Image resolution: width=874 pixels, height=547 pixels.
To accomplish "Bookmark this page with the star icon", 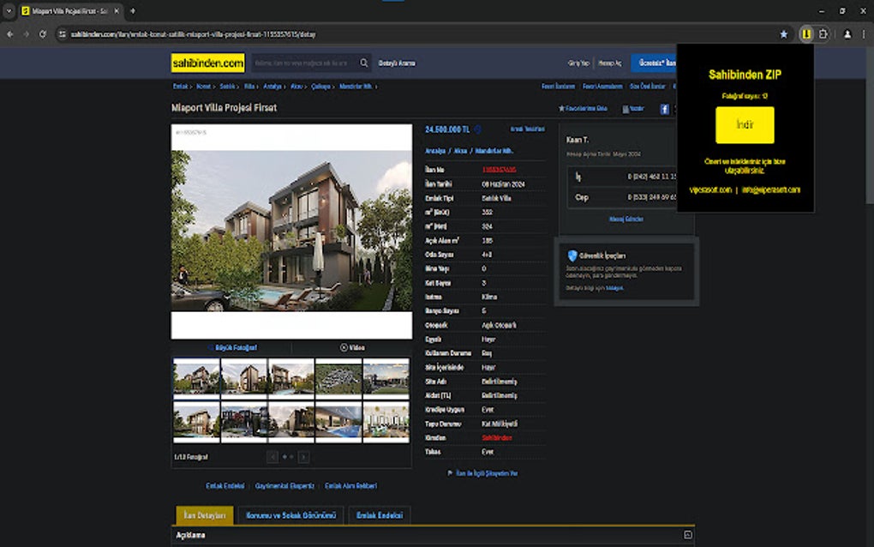I will pos(784,34).
